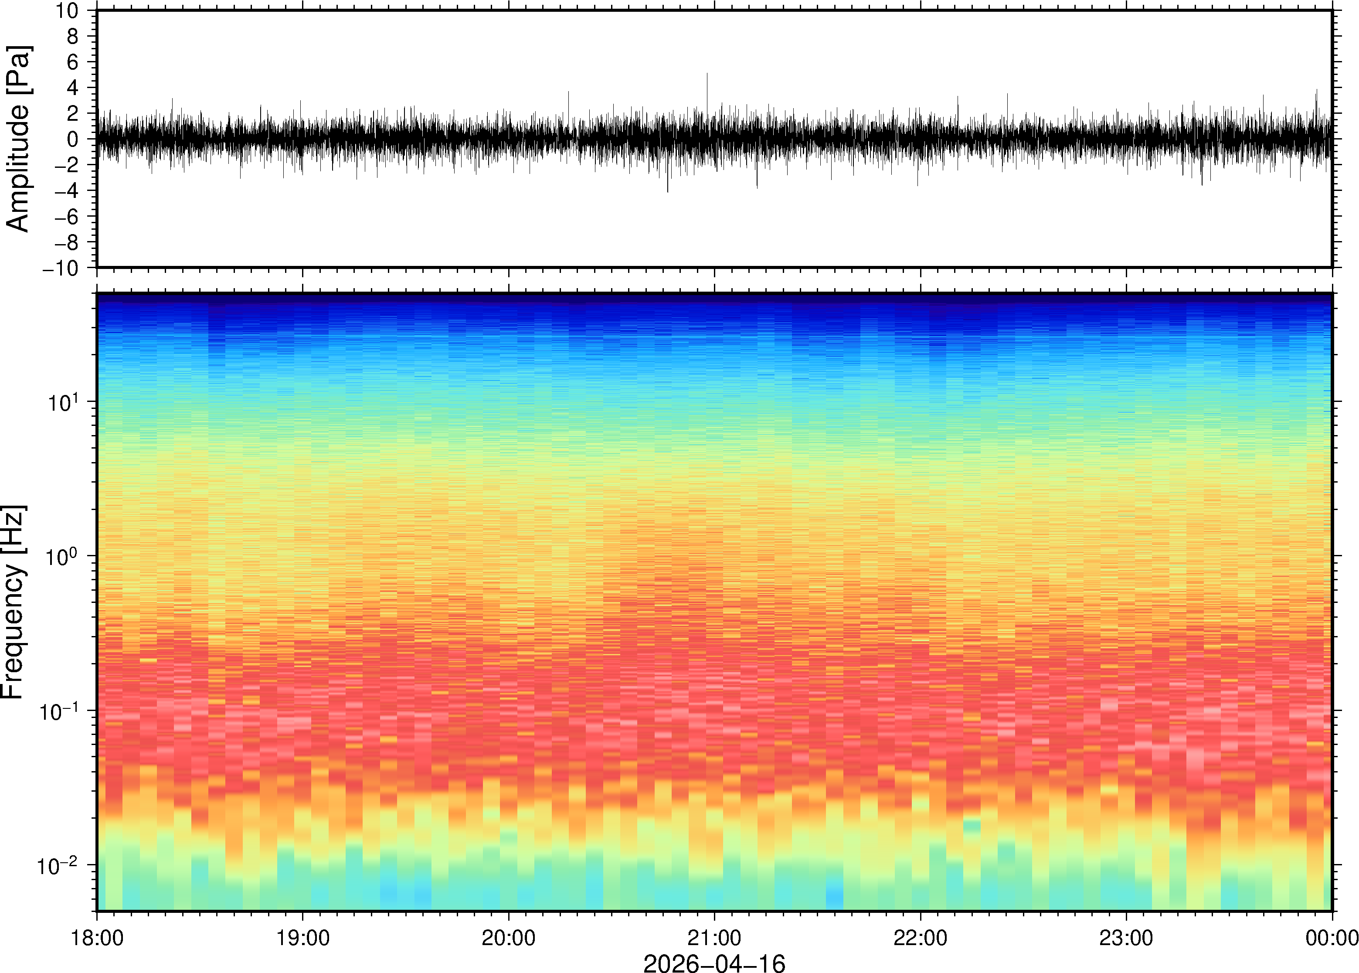Click the 10⁻¹ frequency tick label

pyautogui.click(x=59, y=711)
